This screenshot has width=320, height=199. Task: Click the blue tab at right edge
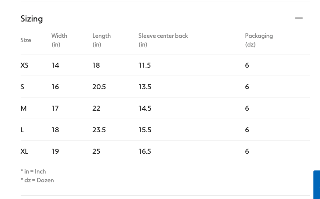pos(317,185)
